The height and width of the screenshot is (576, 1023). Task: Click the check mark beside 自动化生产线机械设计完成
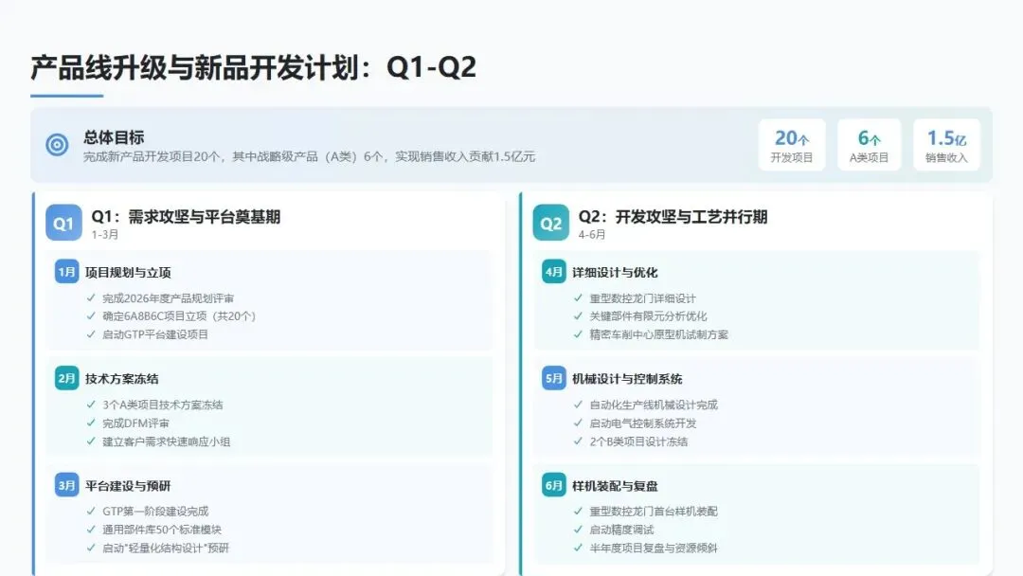578,405
